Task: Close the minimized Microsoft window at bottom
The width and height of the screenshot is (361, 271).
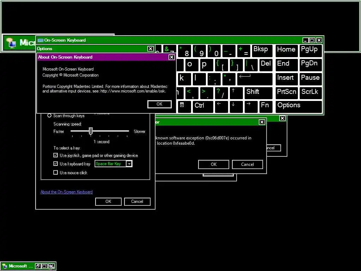Action: pos(51,266)
